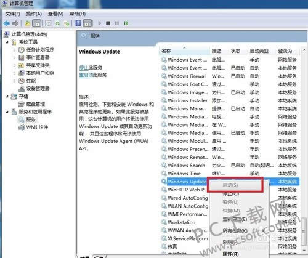This screenshot has height=258, width=308.
Task: Click the Refresh toolbar icon
Action: pos(57,23)
